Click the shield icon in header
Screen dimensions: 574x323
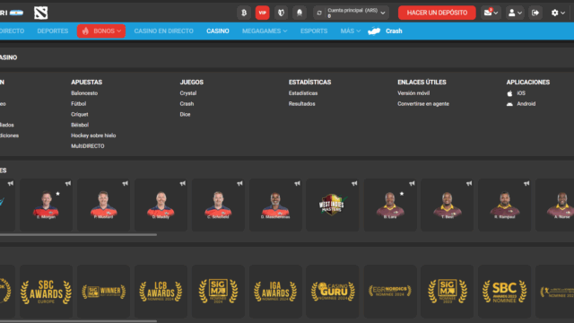pyautogui.click(x=281, y=13)
